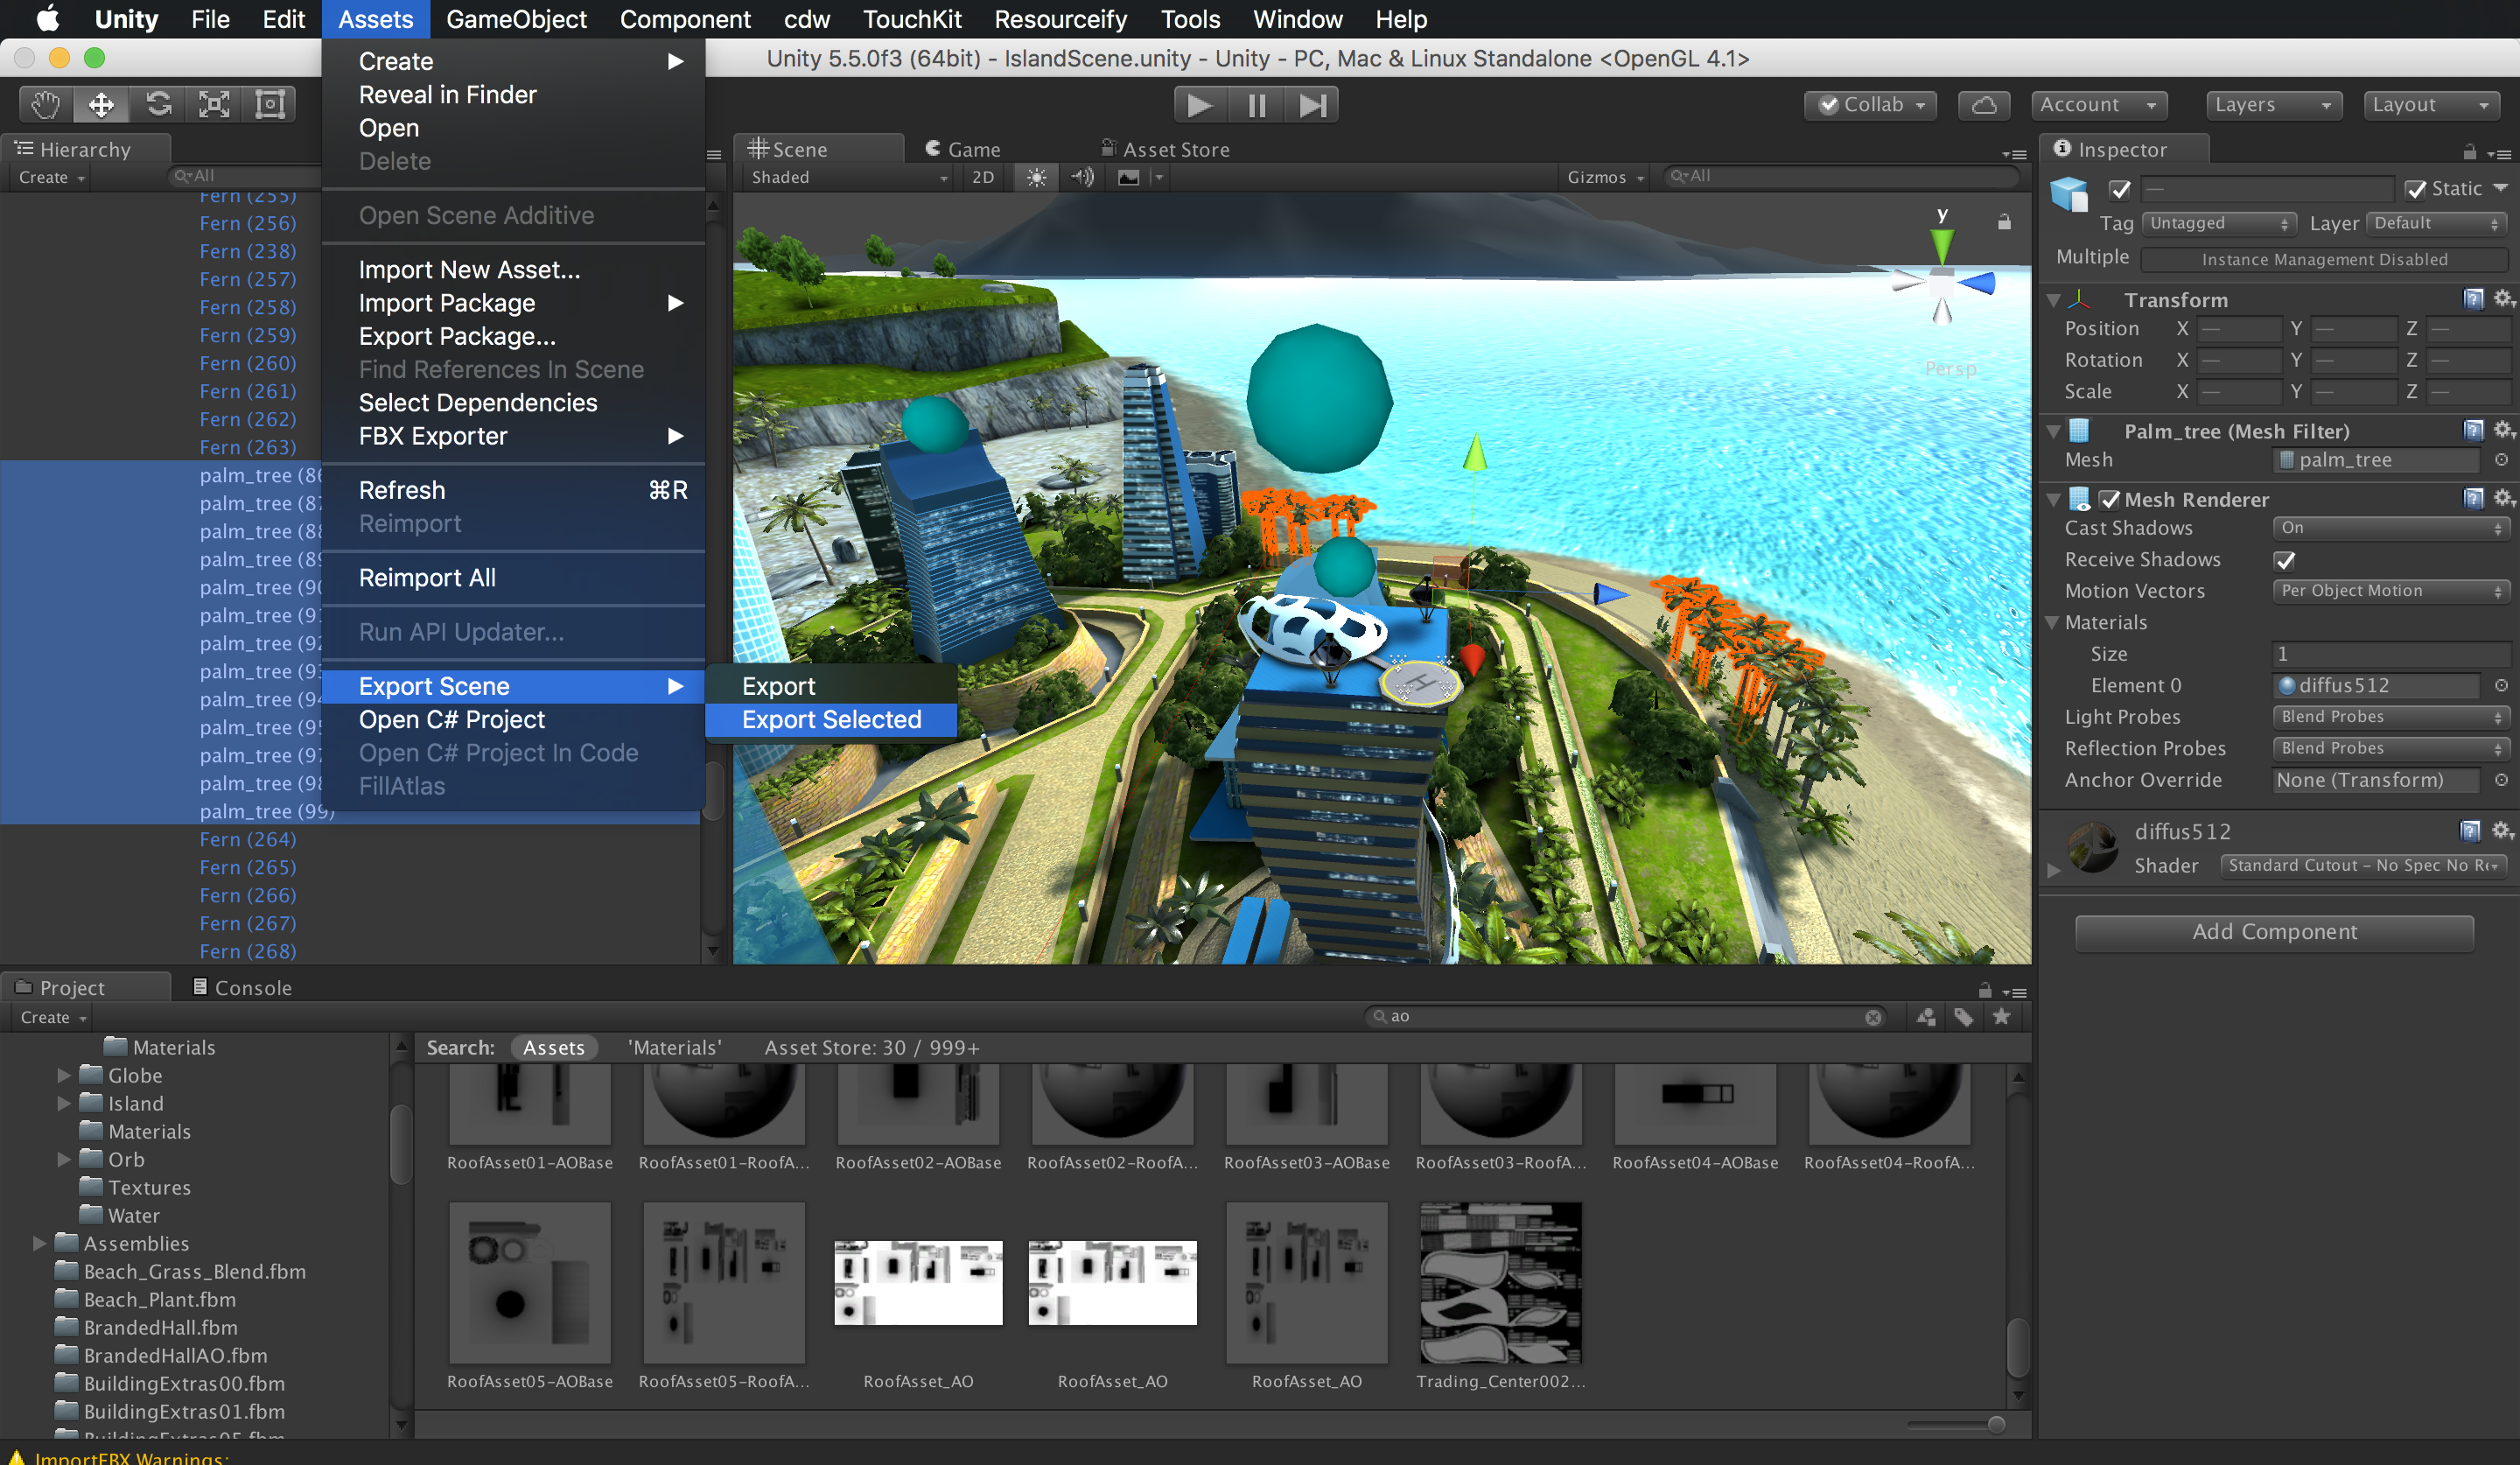Search by label icon in Project panel
The width and height of the screenshot is (2520, 1465).
(1964, 1017)
